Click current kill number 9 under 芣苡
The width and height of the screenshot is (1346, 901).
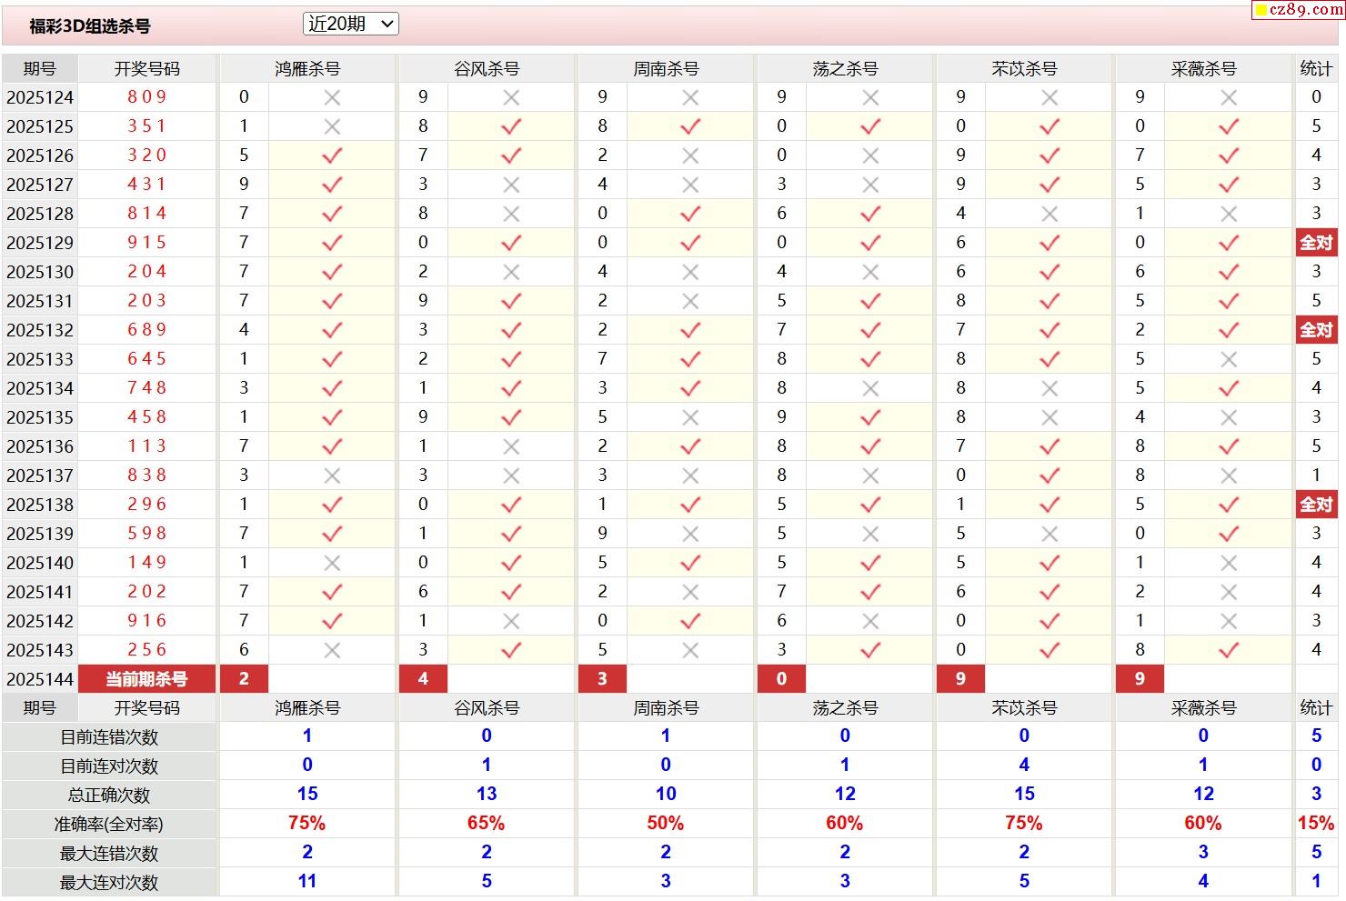click(x=960, y=679)
